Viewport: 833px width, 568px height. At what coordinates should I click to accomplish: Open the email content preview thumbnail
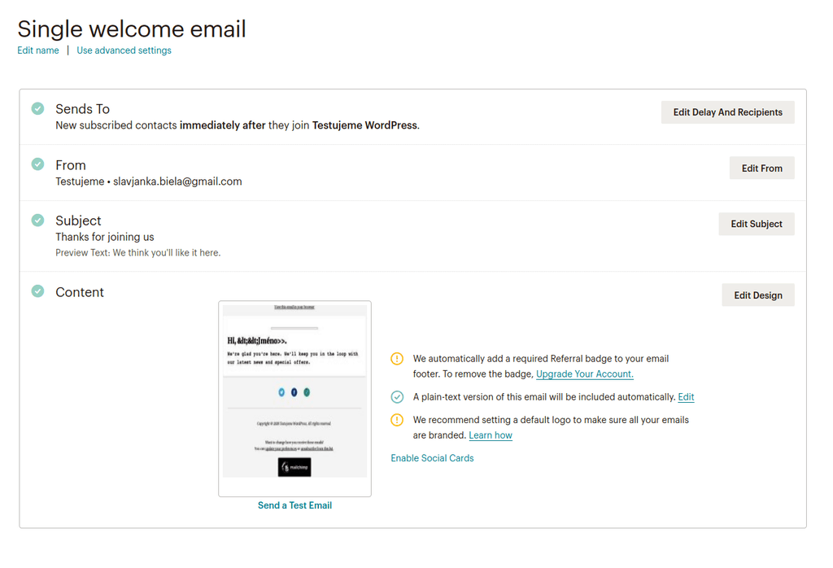[294, 399]
